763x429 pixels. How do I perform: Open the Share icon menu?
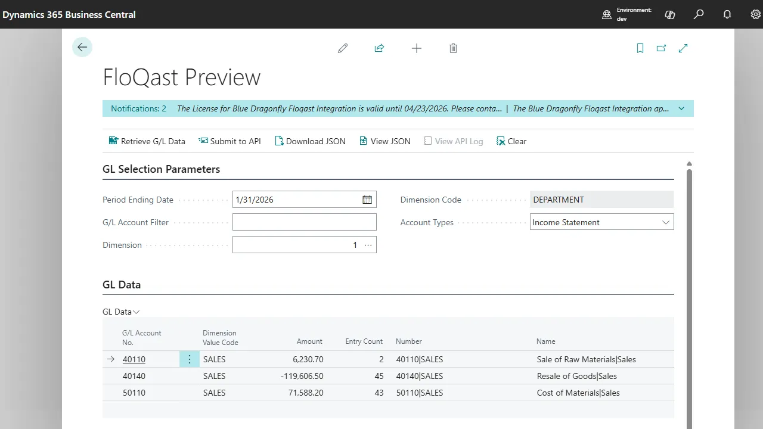[379, 48]
